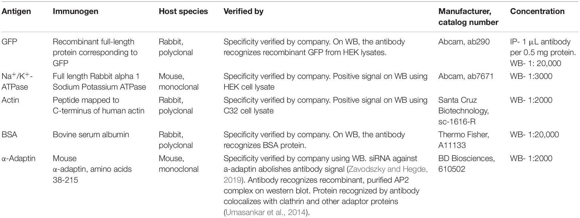The image size is (580, 218).
Task: Click the Manufacturer, catalog number header
Action: pos(468,17)
